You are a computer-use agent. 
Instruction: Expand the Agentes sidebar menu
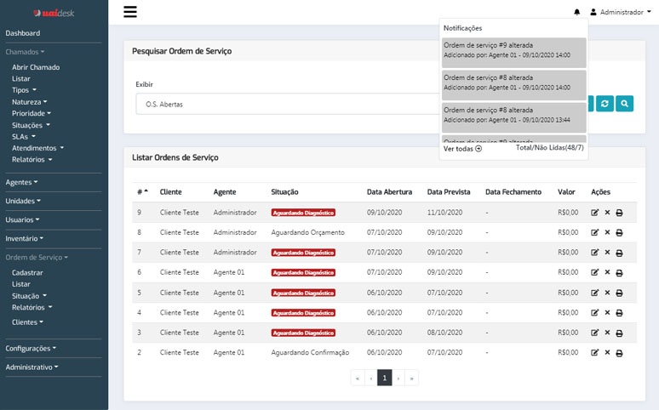click(x=21, y=182)
